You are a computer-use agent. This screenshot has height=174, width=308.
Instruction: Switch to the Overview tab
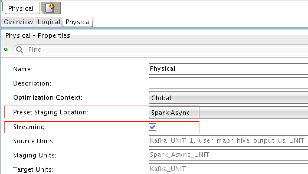[18, 22]
